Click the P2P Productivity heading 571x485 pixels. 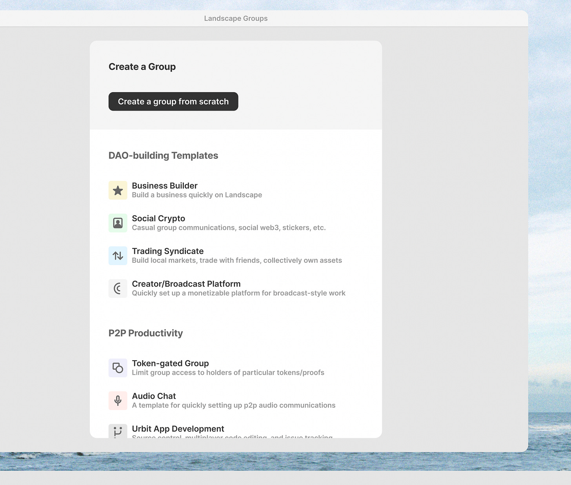[x=145, y=333]
